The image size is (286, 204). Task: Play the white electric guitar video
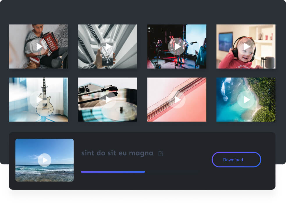click(x=39, y=100)
